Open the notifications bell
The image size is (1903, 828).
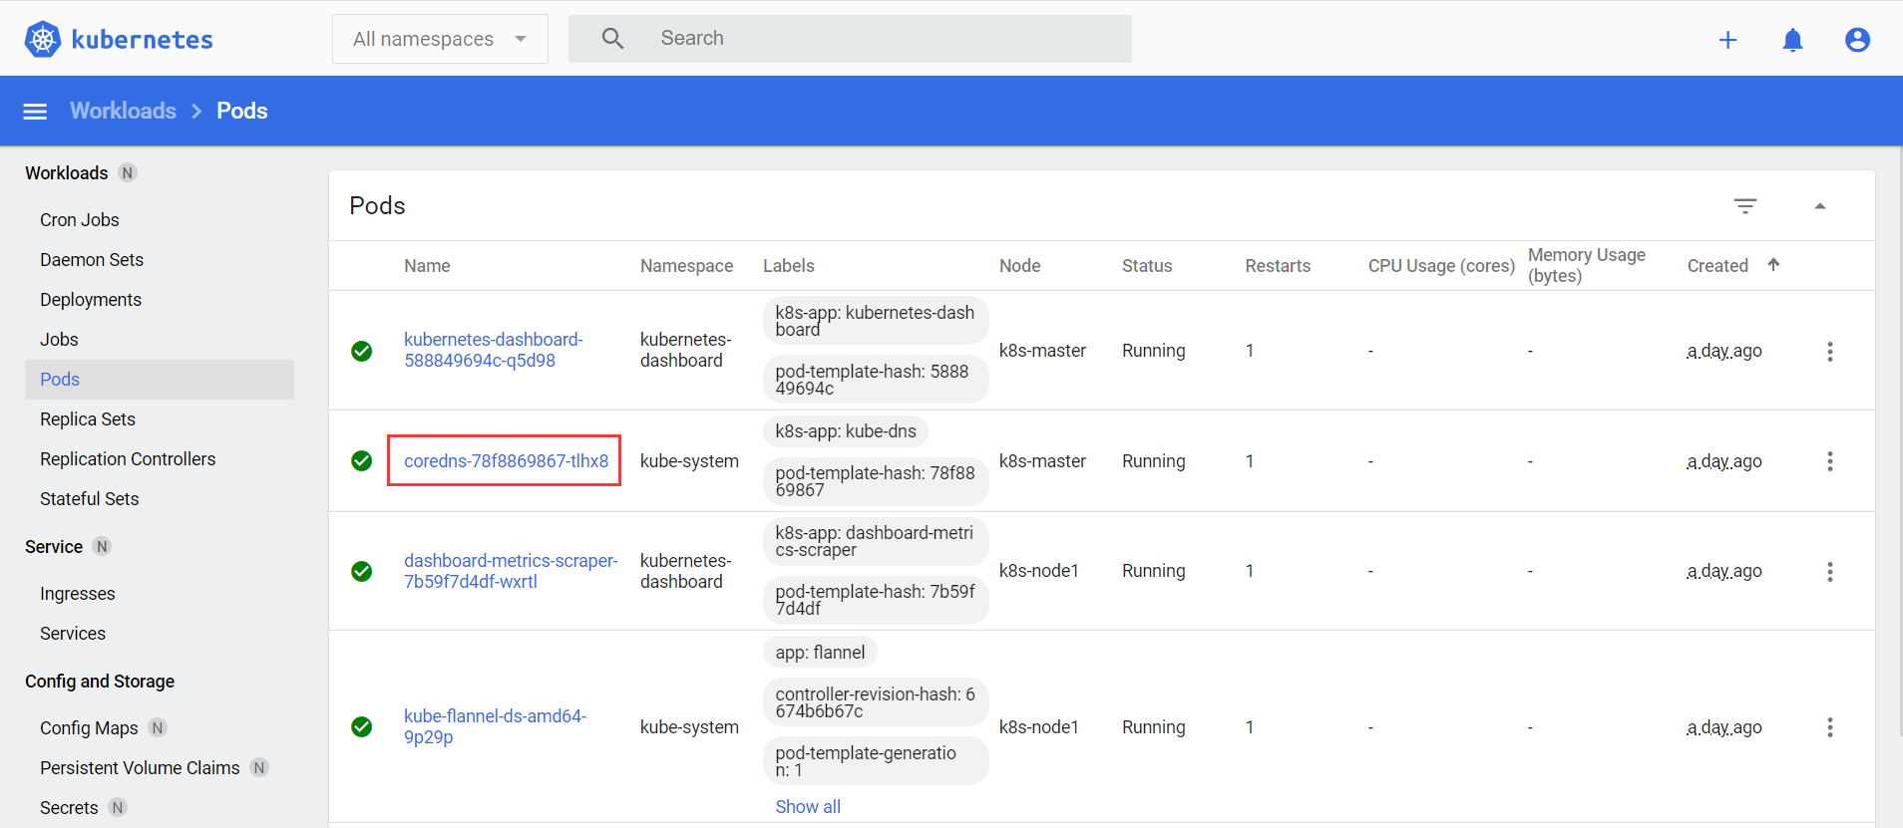1792,40
